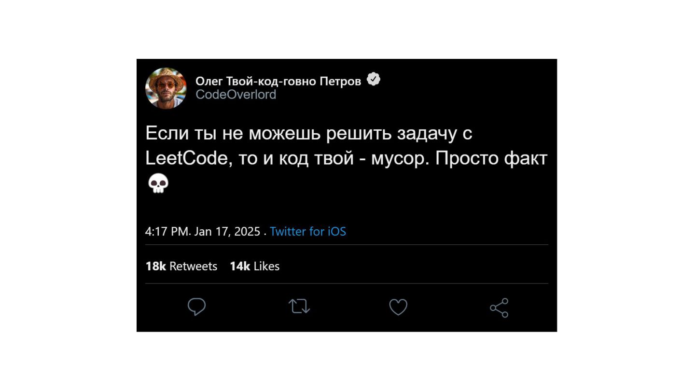The width and height of the screenshot is (695, 391).
Task: Open the Twitter for iOS link
Action: coord(308,232)
